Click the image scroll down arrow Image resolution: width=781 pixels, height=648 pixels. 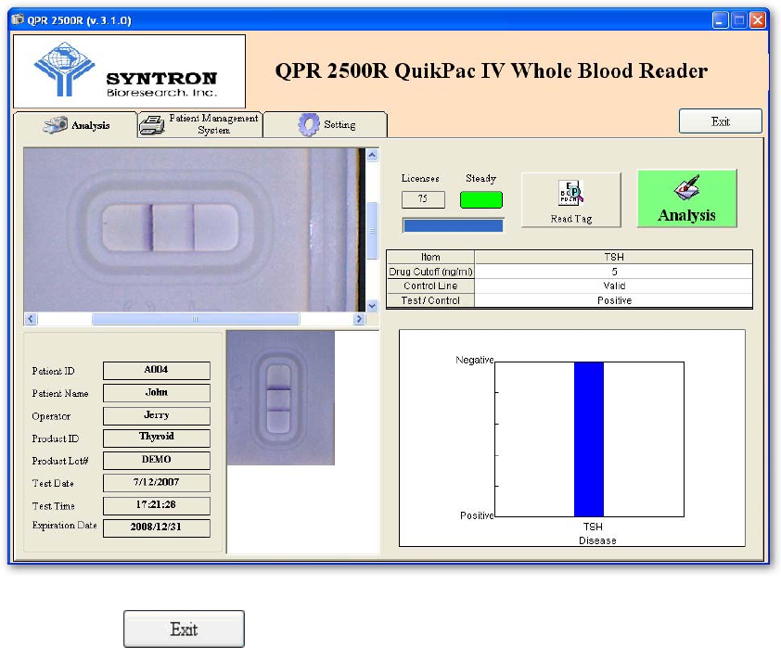[372, 306]
